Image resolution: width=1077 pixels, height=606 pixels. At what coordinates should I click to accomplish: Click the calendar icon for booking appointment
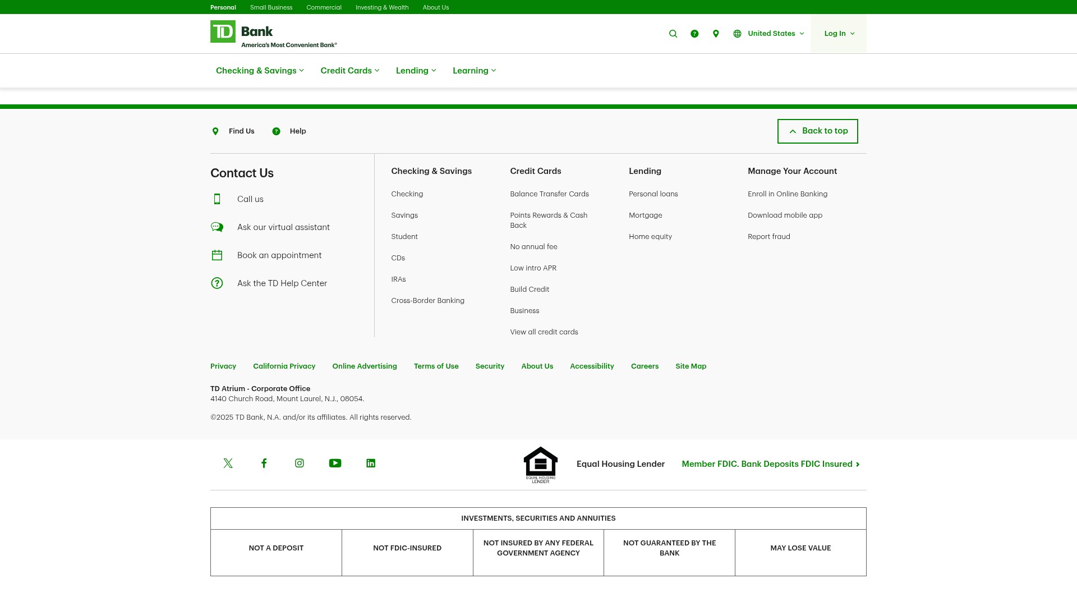coord(217,255)
